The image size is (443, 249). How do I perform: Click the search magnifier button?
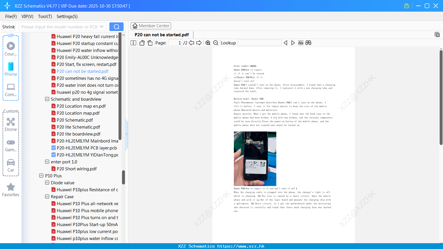116,27
